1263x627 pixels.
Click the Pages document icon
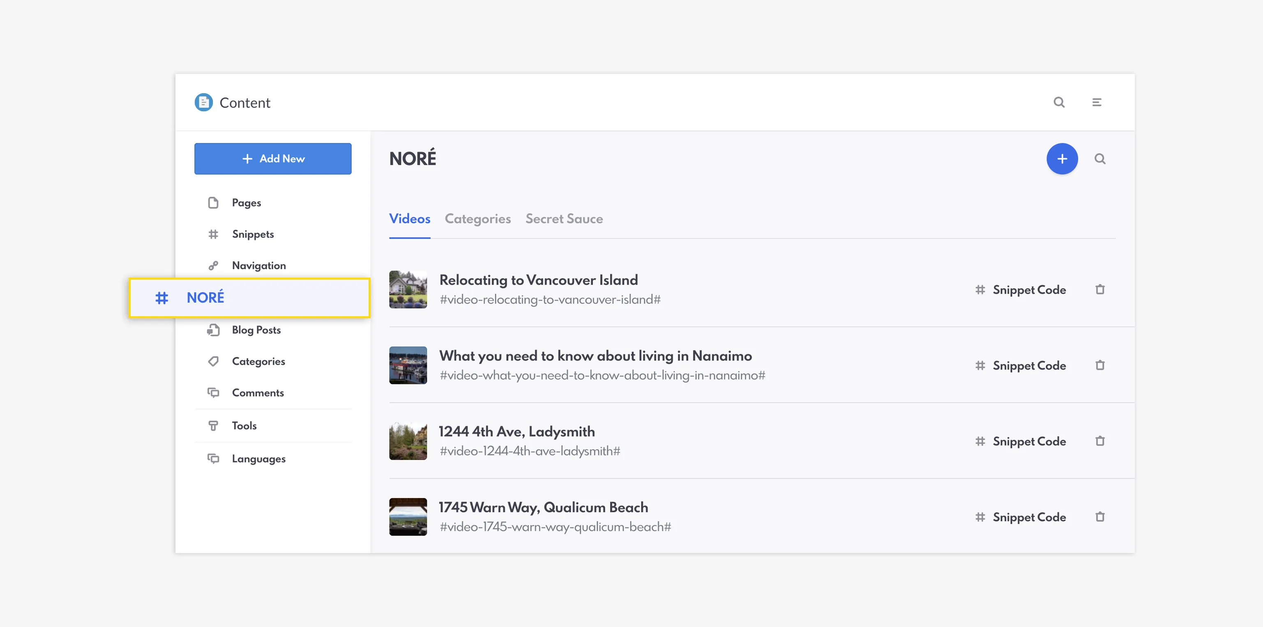tap(213, 203)
